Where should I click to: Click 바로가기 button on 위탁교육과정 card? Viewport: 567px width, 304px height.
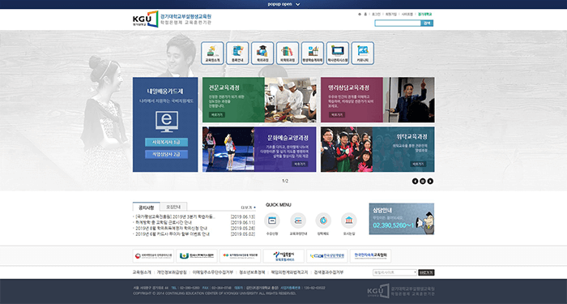418,164
